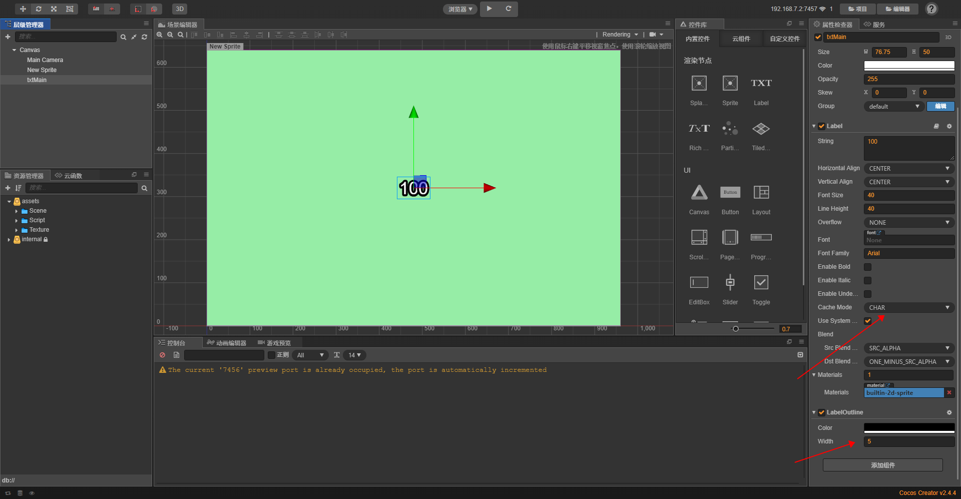The width and height of the screenshot is (961, 499).
Task: Open the help manual icon
Action: click(x=931, y=9)
